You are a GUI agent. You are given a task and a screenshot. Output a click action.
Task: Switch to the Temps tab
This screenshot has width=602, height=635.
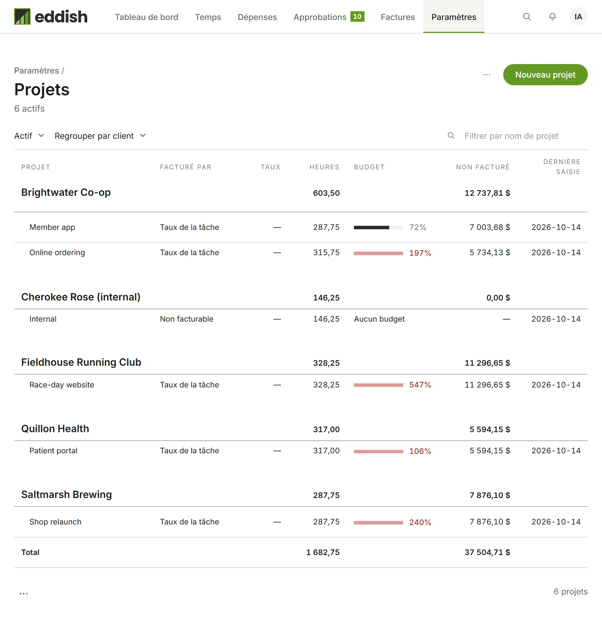point(208,17)
